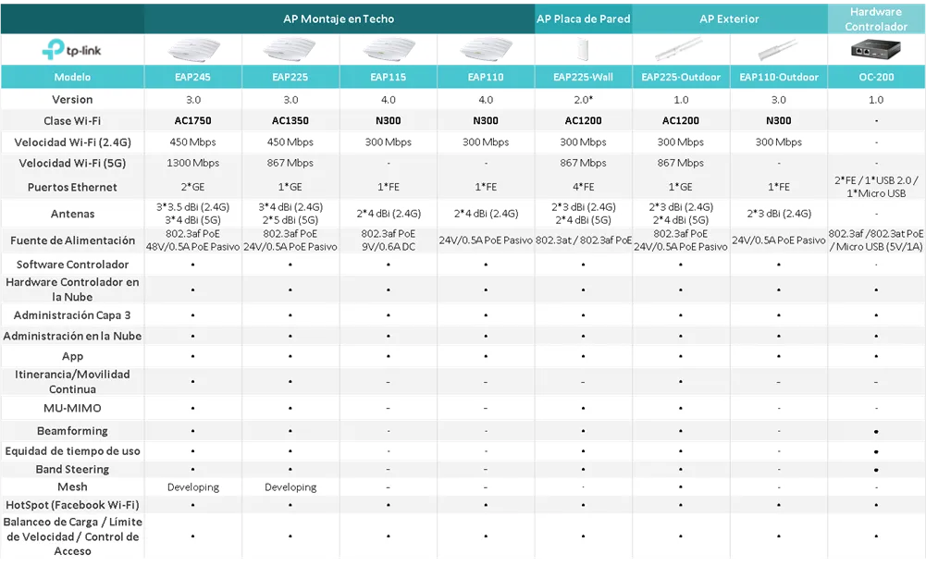
Task: Select the AP Placa de Pared header
Action: coord(583,18)
